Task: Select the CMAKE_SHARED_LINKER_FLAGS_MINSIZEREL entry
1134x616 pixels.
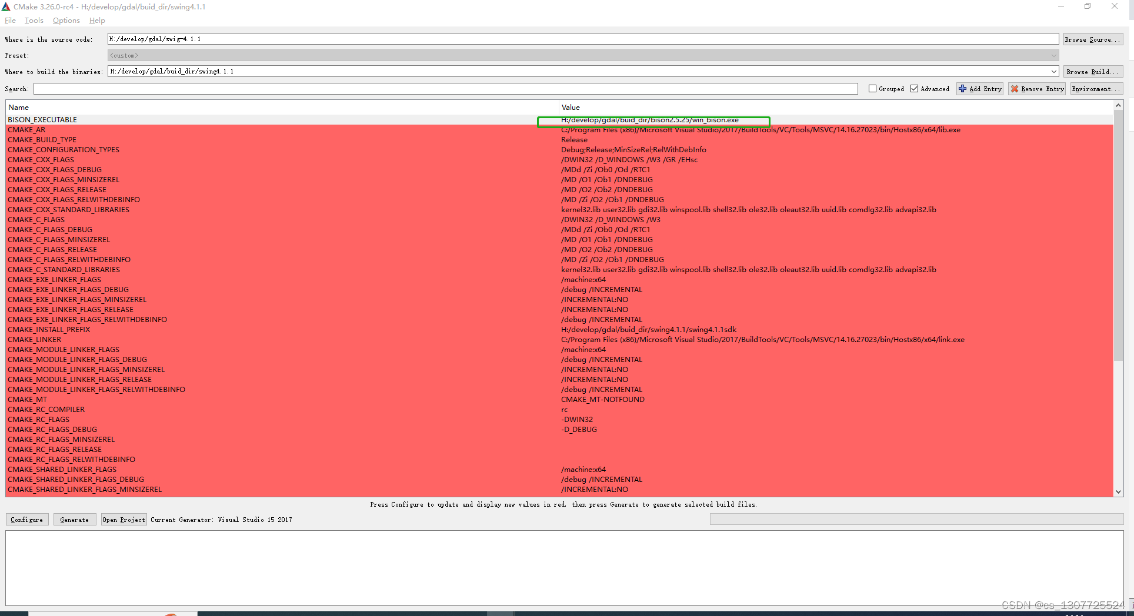Action: click(85, 490)
